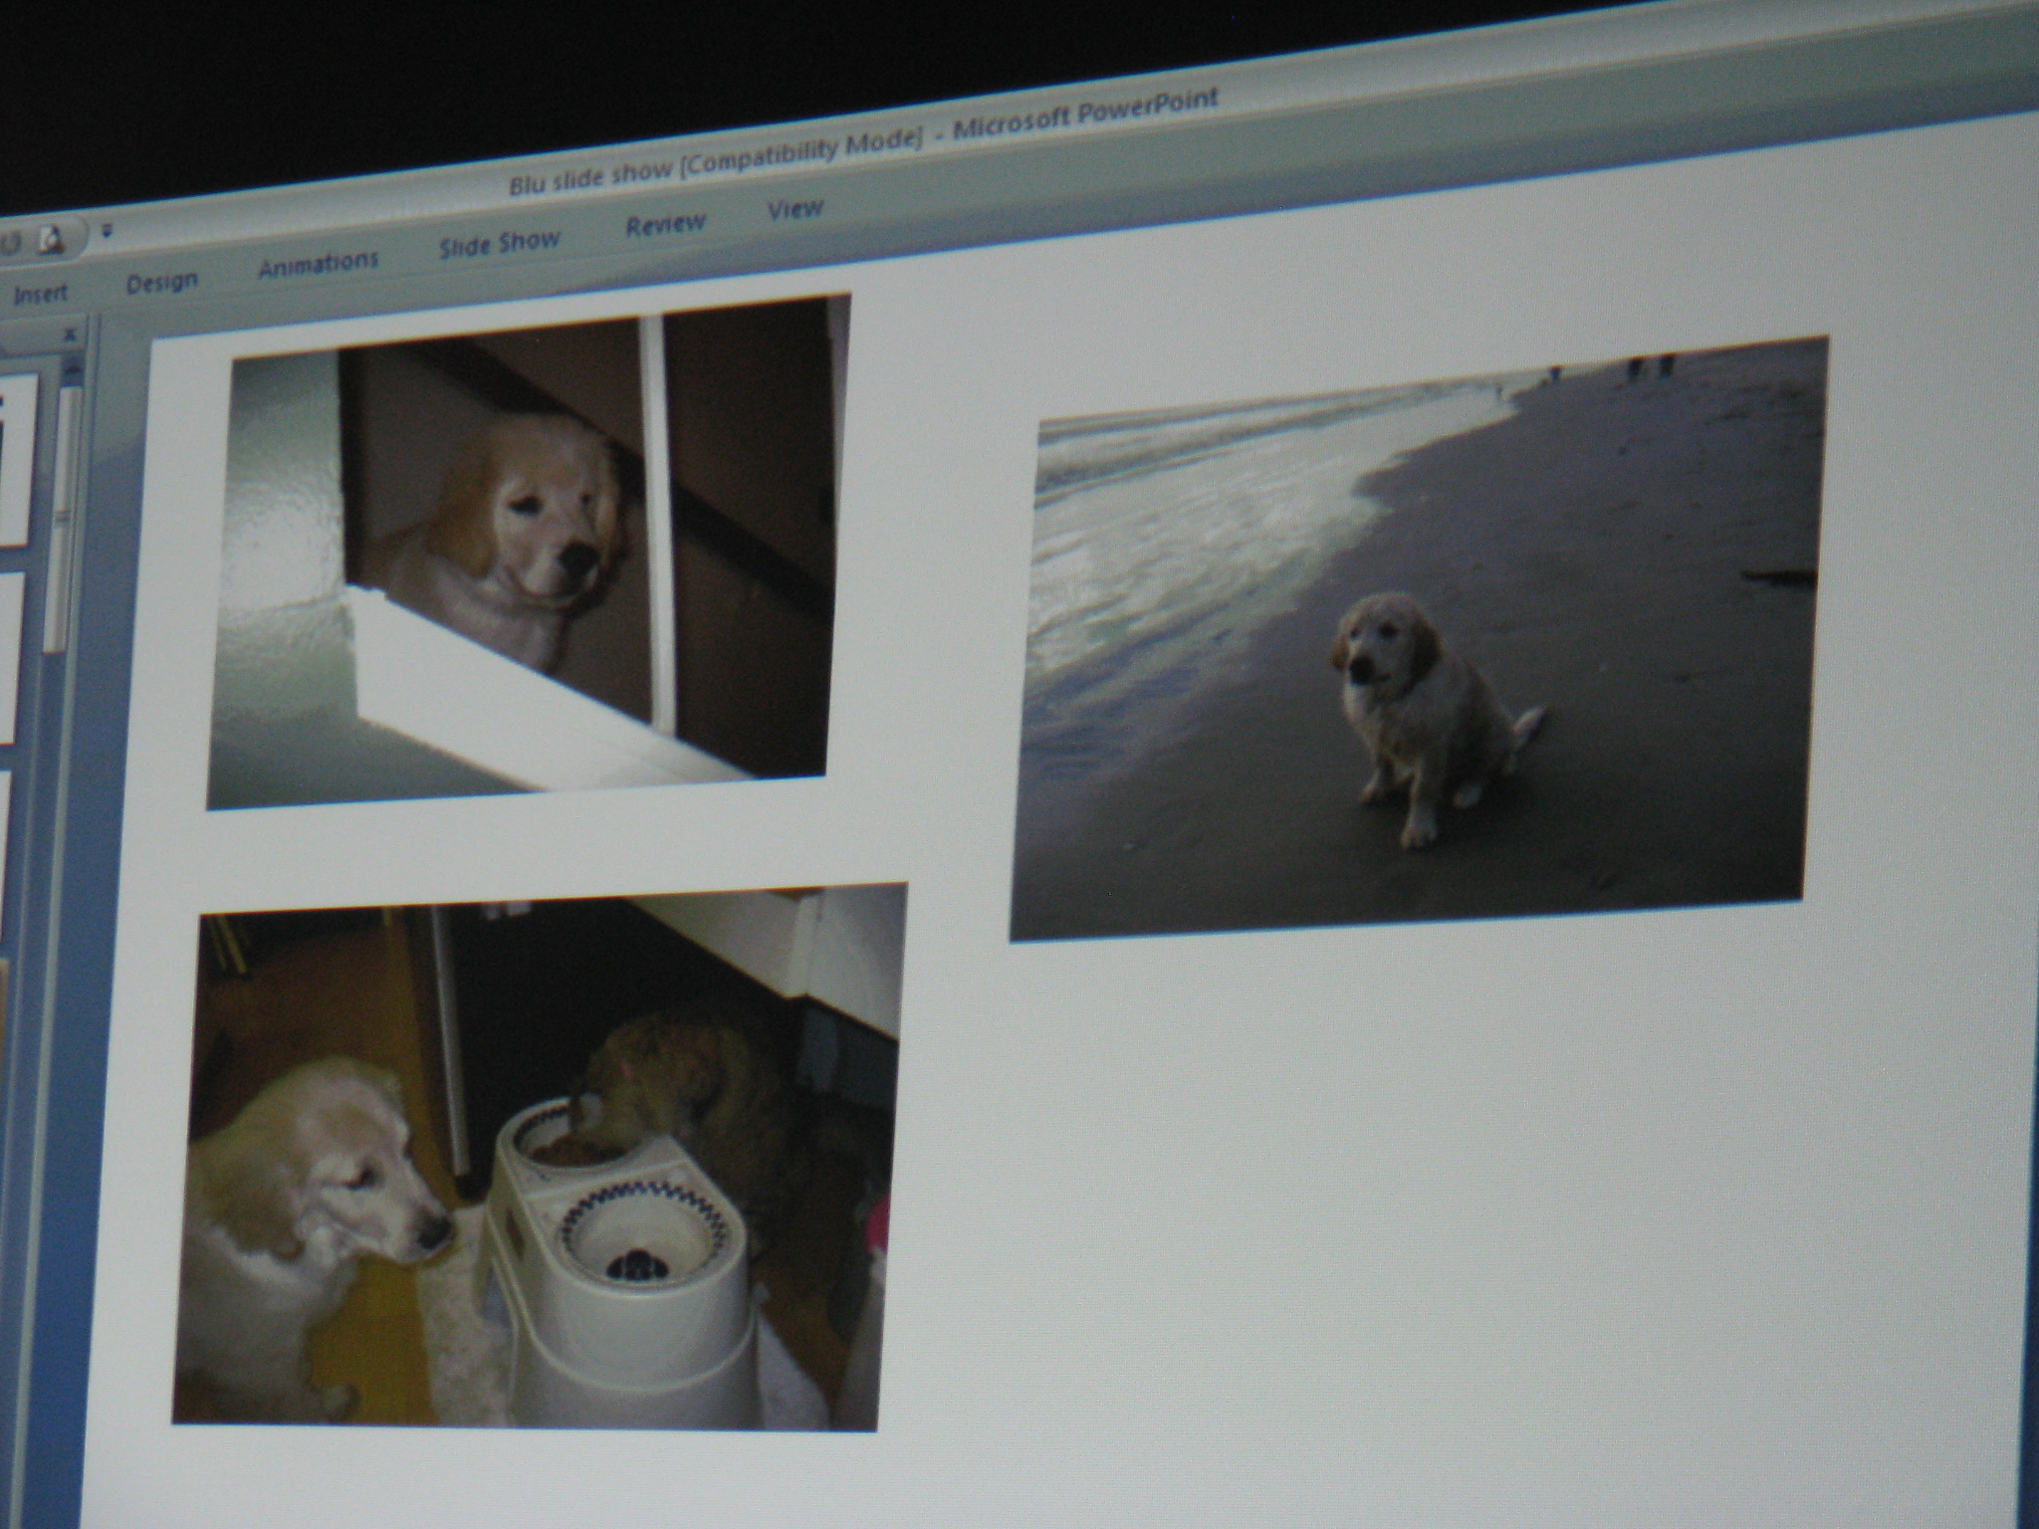The image size is (2039, 1529).
Task: Click the Redo icon in quick access toolbar
Action: tap(12, 243)
